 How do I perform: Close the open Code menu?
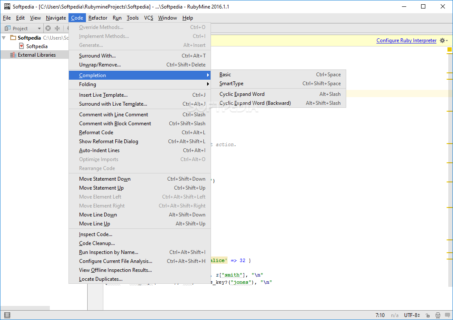[77, 18]
